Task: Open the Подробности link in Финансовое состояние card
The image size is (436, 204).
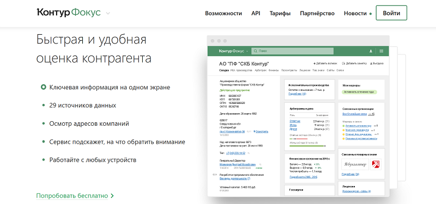Action: click(303, 177)
